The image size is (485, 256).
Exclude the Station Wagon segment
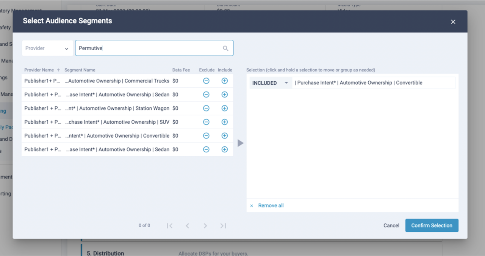pyautogui.click(x=206, y=108)
